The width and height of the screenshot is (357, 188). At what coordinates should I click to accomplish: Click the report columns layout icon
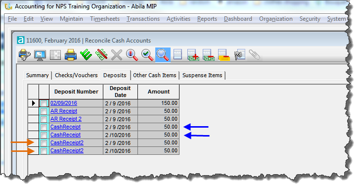55,55
